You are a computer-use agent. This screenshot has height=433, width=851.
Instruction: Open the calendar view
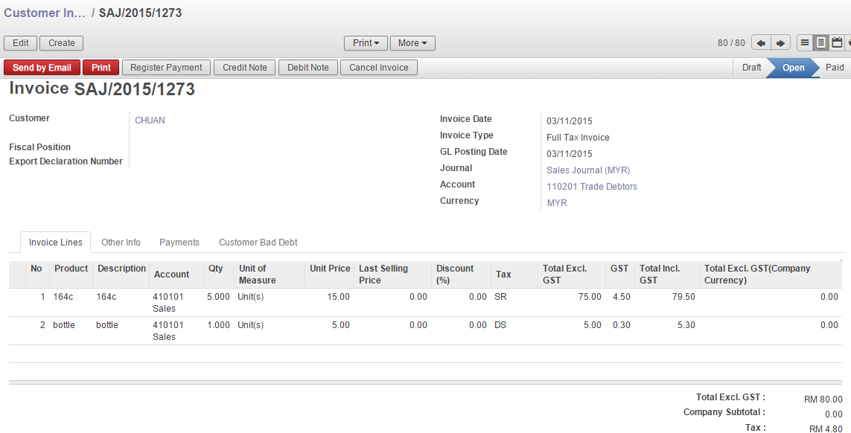pos(837,42)
